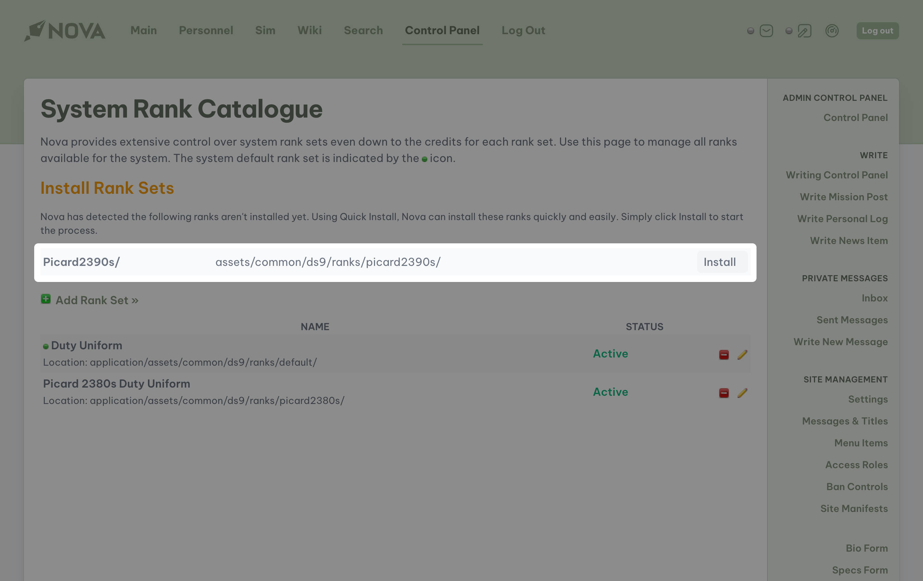The image size is (923, 581).
Task: Edit the Duty Uniform rank set
Action: pos(742,354)
